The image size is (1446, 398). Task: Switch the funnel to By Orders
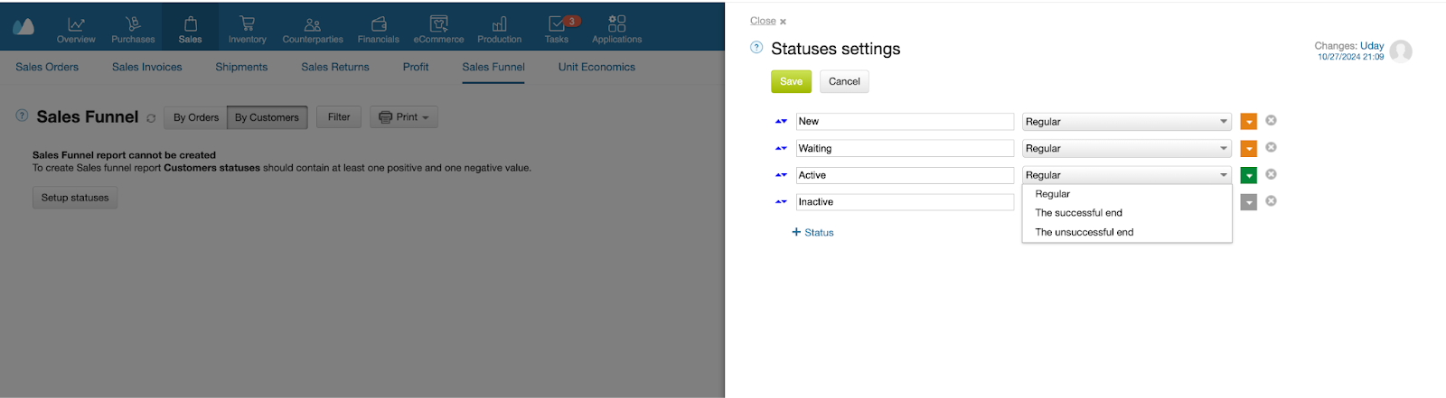(x=196, y=117)
